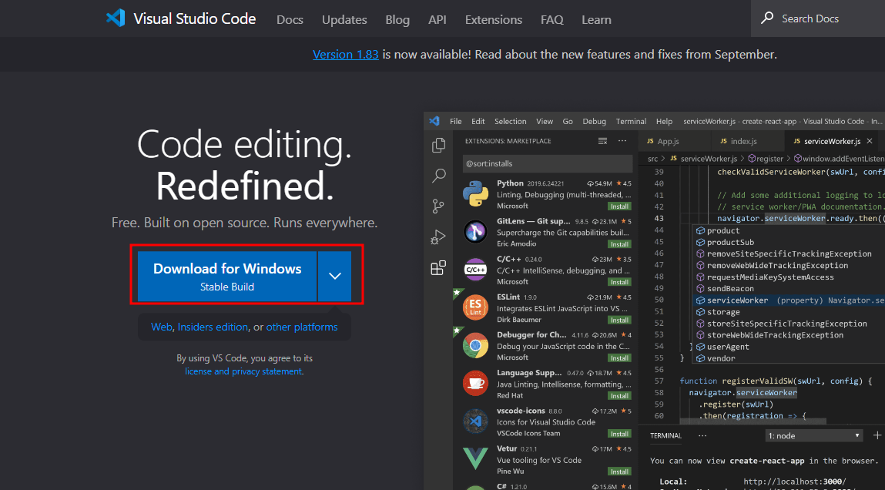The height and width of the screenshot is (490, 885).
Task: Open the Explorer files icon in activity bar
Action: [438, 145]
